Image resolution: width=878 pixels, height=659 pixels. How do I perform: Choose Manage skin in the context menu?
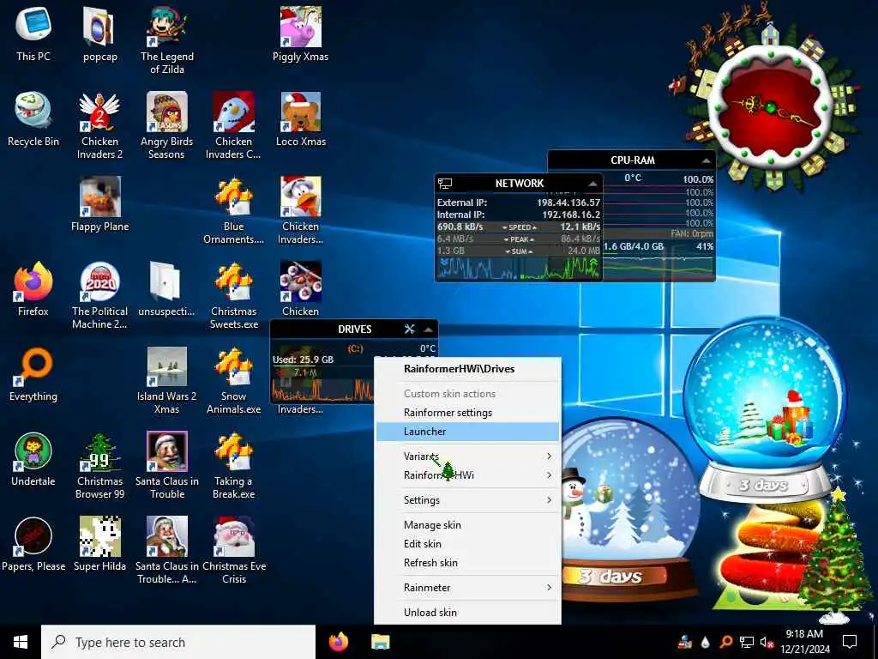point(467,525)
